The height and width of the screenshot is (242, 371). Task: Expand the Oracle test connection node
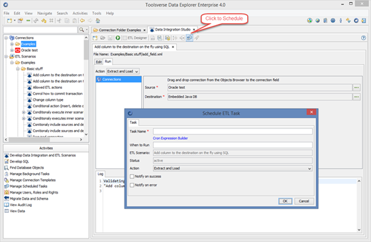click(x=12, y=50)
